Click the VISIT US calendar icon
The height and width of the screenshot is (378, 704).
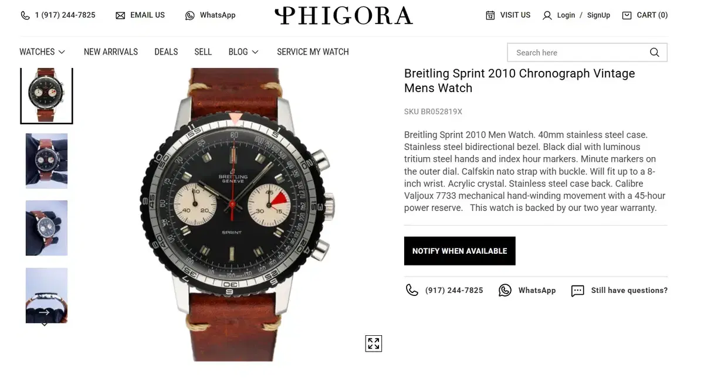(x=490, y=15)
